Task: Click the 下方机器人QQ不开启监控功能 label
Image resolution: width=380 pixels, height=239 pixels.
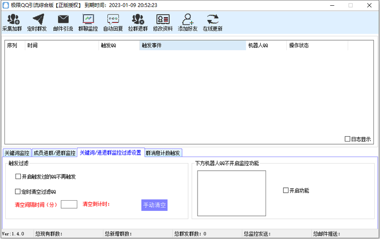Action: tap(227, 163)
